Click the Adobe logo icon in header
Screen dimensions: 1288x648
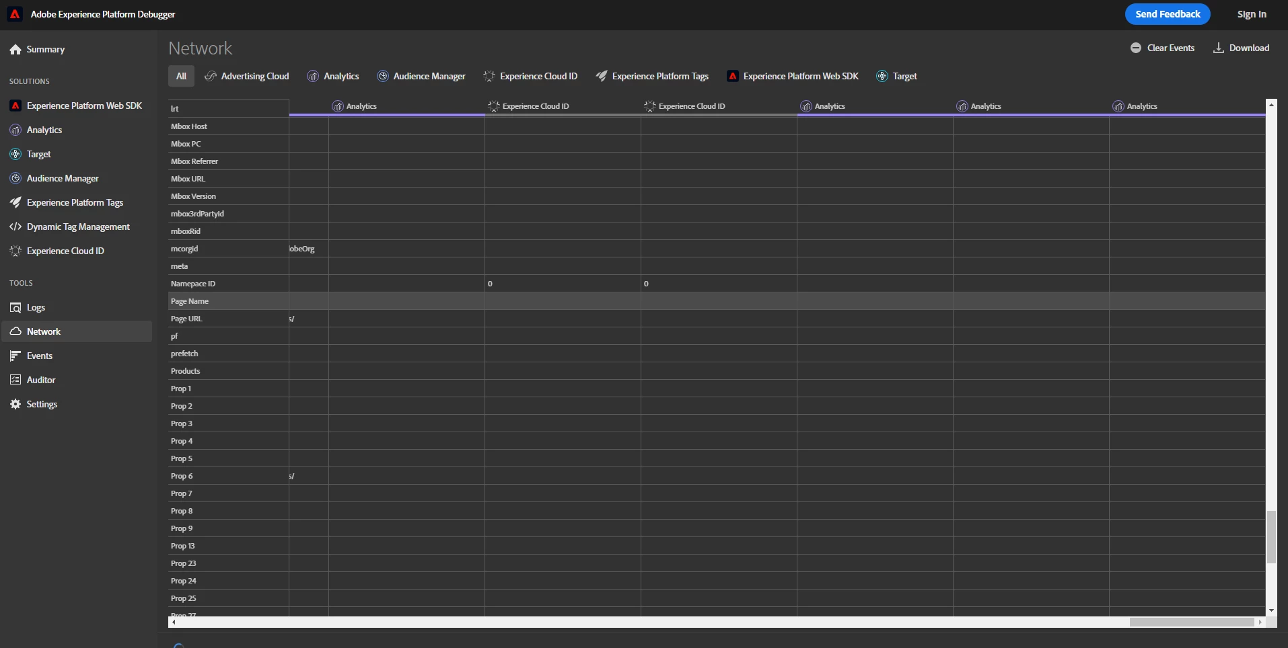pos(15,14)
